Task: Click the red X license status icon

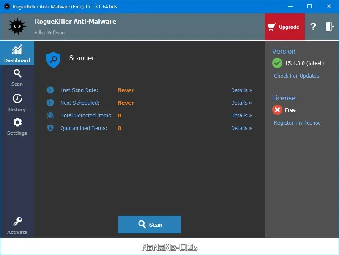Action: coord(277,110)
